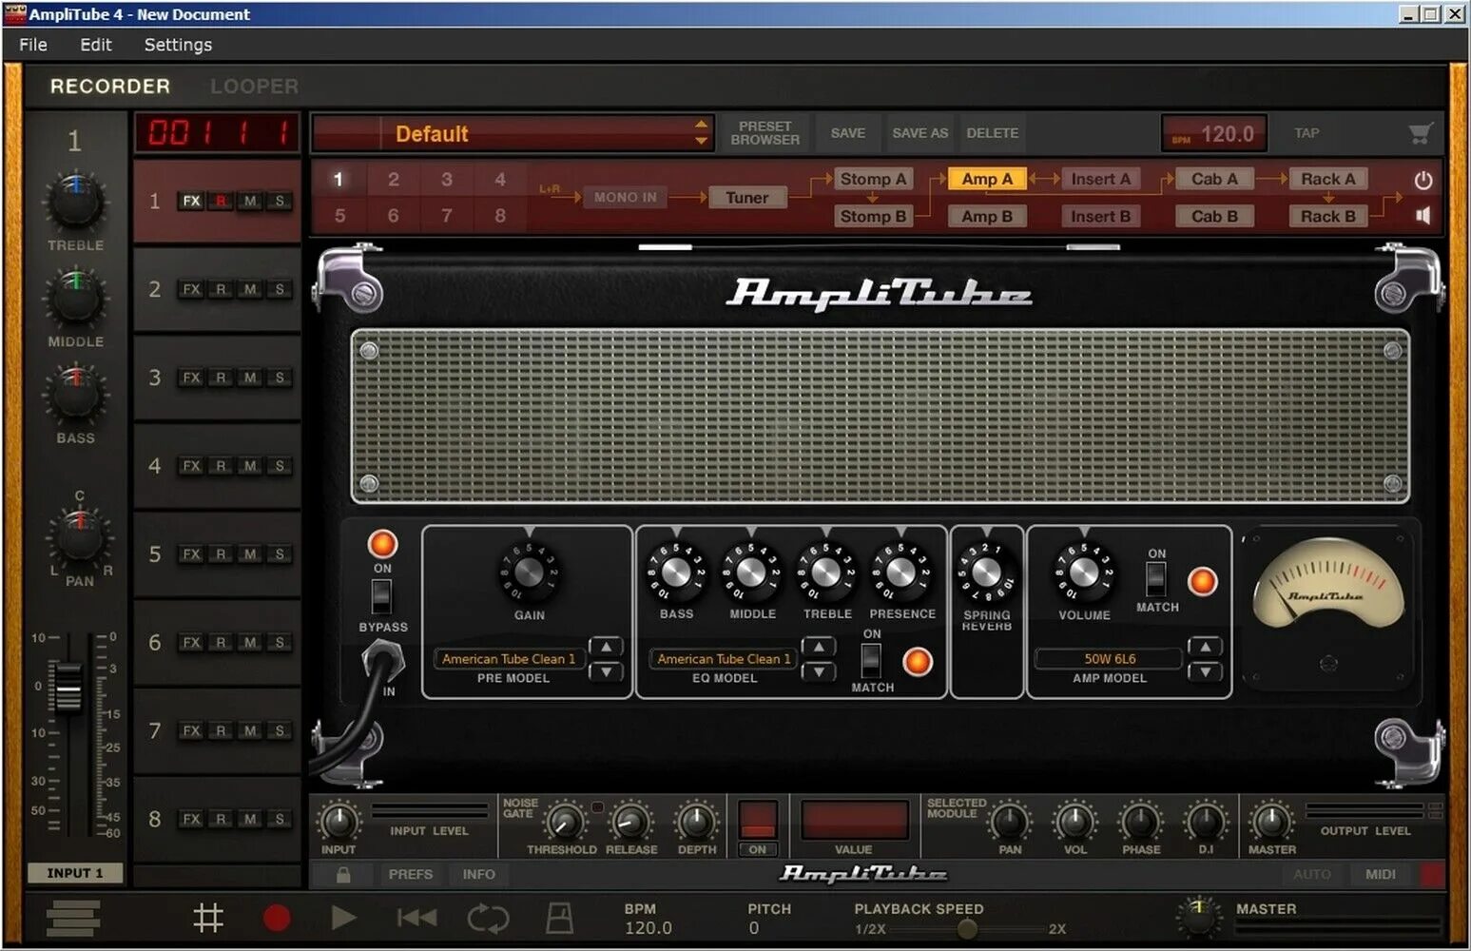
Task: Open the American Tube Clean 1 pre model list
Action: 509,658
